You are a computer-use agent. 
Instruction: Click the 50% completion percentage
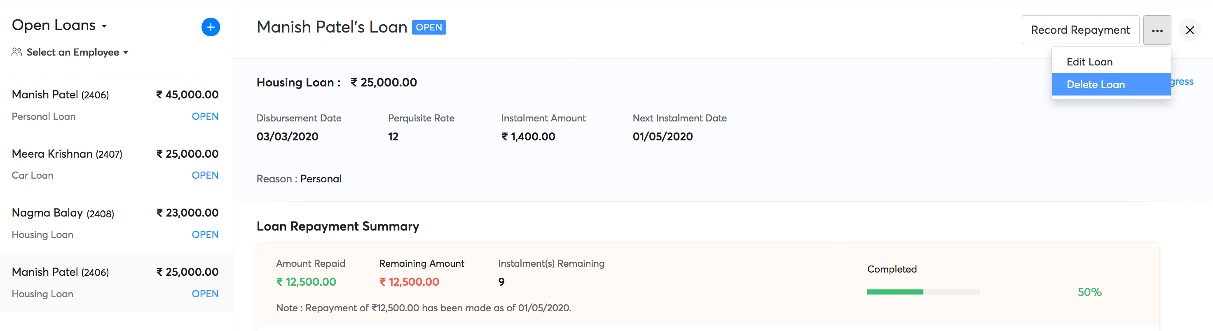[1089, 292]
